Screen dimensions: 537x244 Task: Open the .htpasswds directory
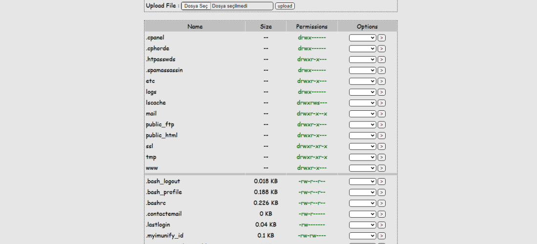click(x=161, y=59)
